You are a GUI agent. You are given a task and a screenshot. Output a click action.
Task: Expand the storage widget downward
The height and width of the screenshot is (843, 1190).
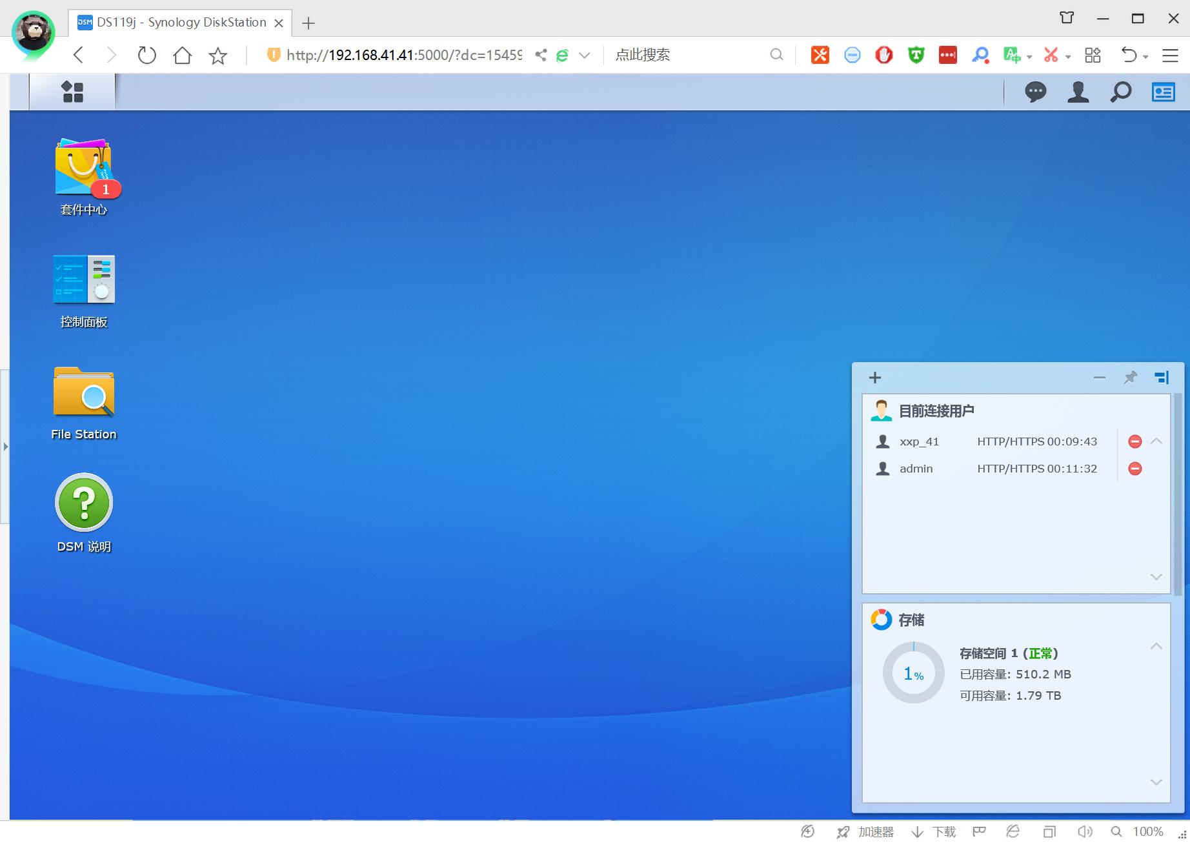pyautogui.click(x=1156, y=782)
